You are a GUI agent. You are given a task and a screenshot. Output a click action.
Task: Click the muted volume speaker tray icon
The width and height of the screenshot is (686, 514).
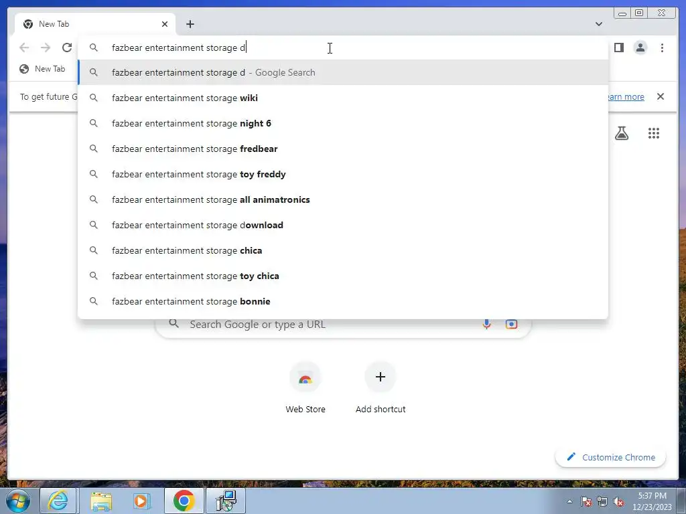(x=618, y=501)
